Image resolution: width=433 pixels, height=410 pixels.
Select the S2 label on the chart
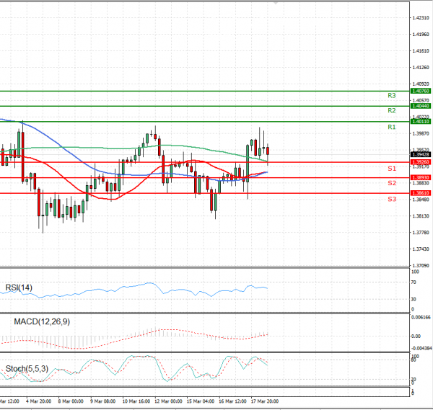392,183
